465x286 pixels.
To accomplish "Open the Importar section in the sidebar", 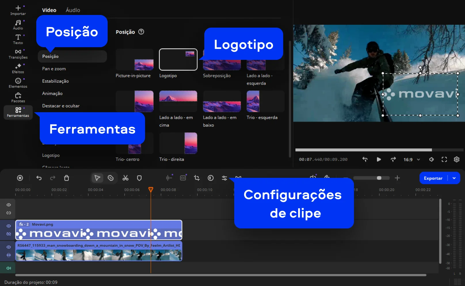I will (18, 10).
